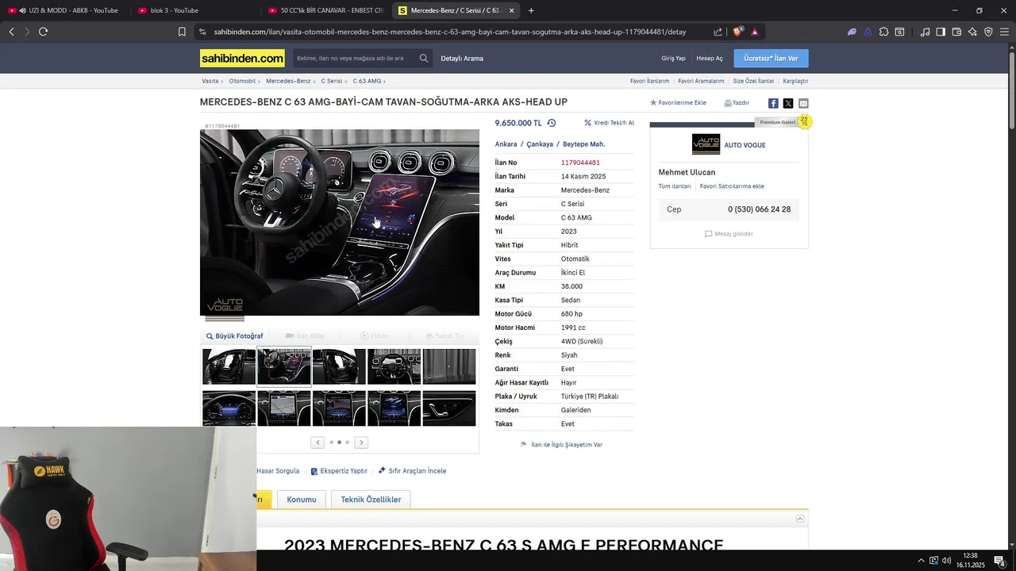Click Yazdır print link
Image resolution: width=1016 pixels, height=571 pixels.
click(737, 103)
